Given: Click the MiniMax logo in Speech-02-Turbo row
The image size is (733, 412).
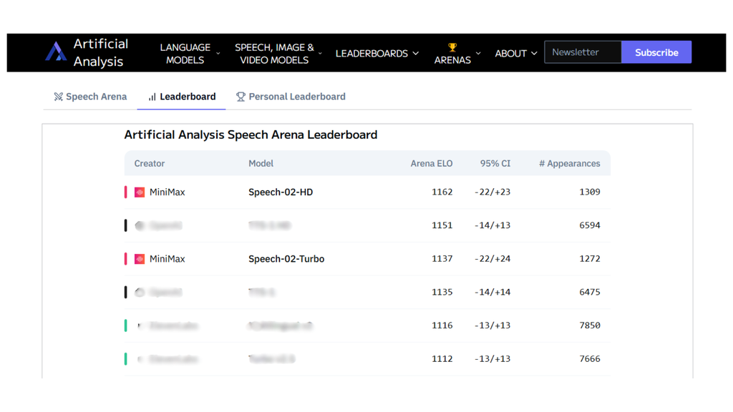Looking at the screenshot, I should (x=140, y=259).
